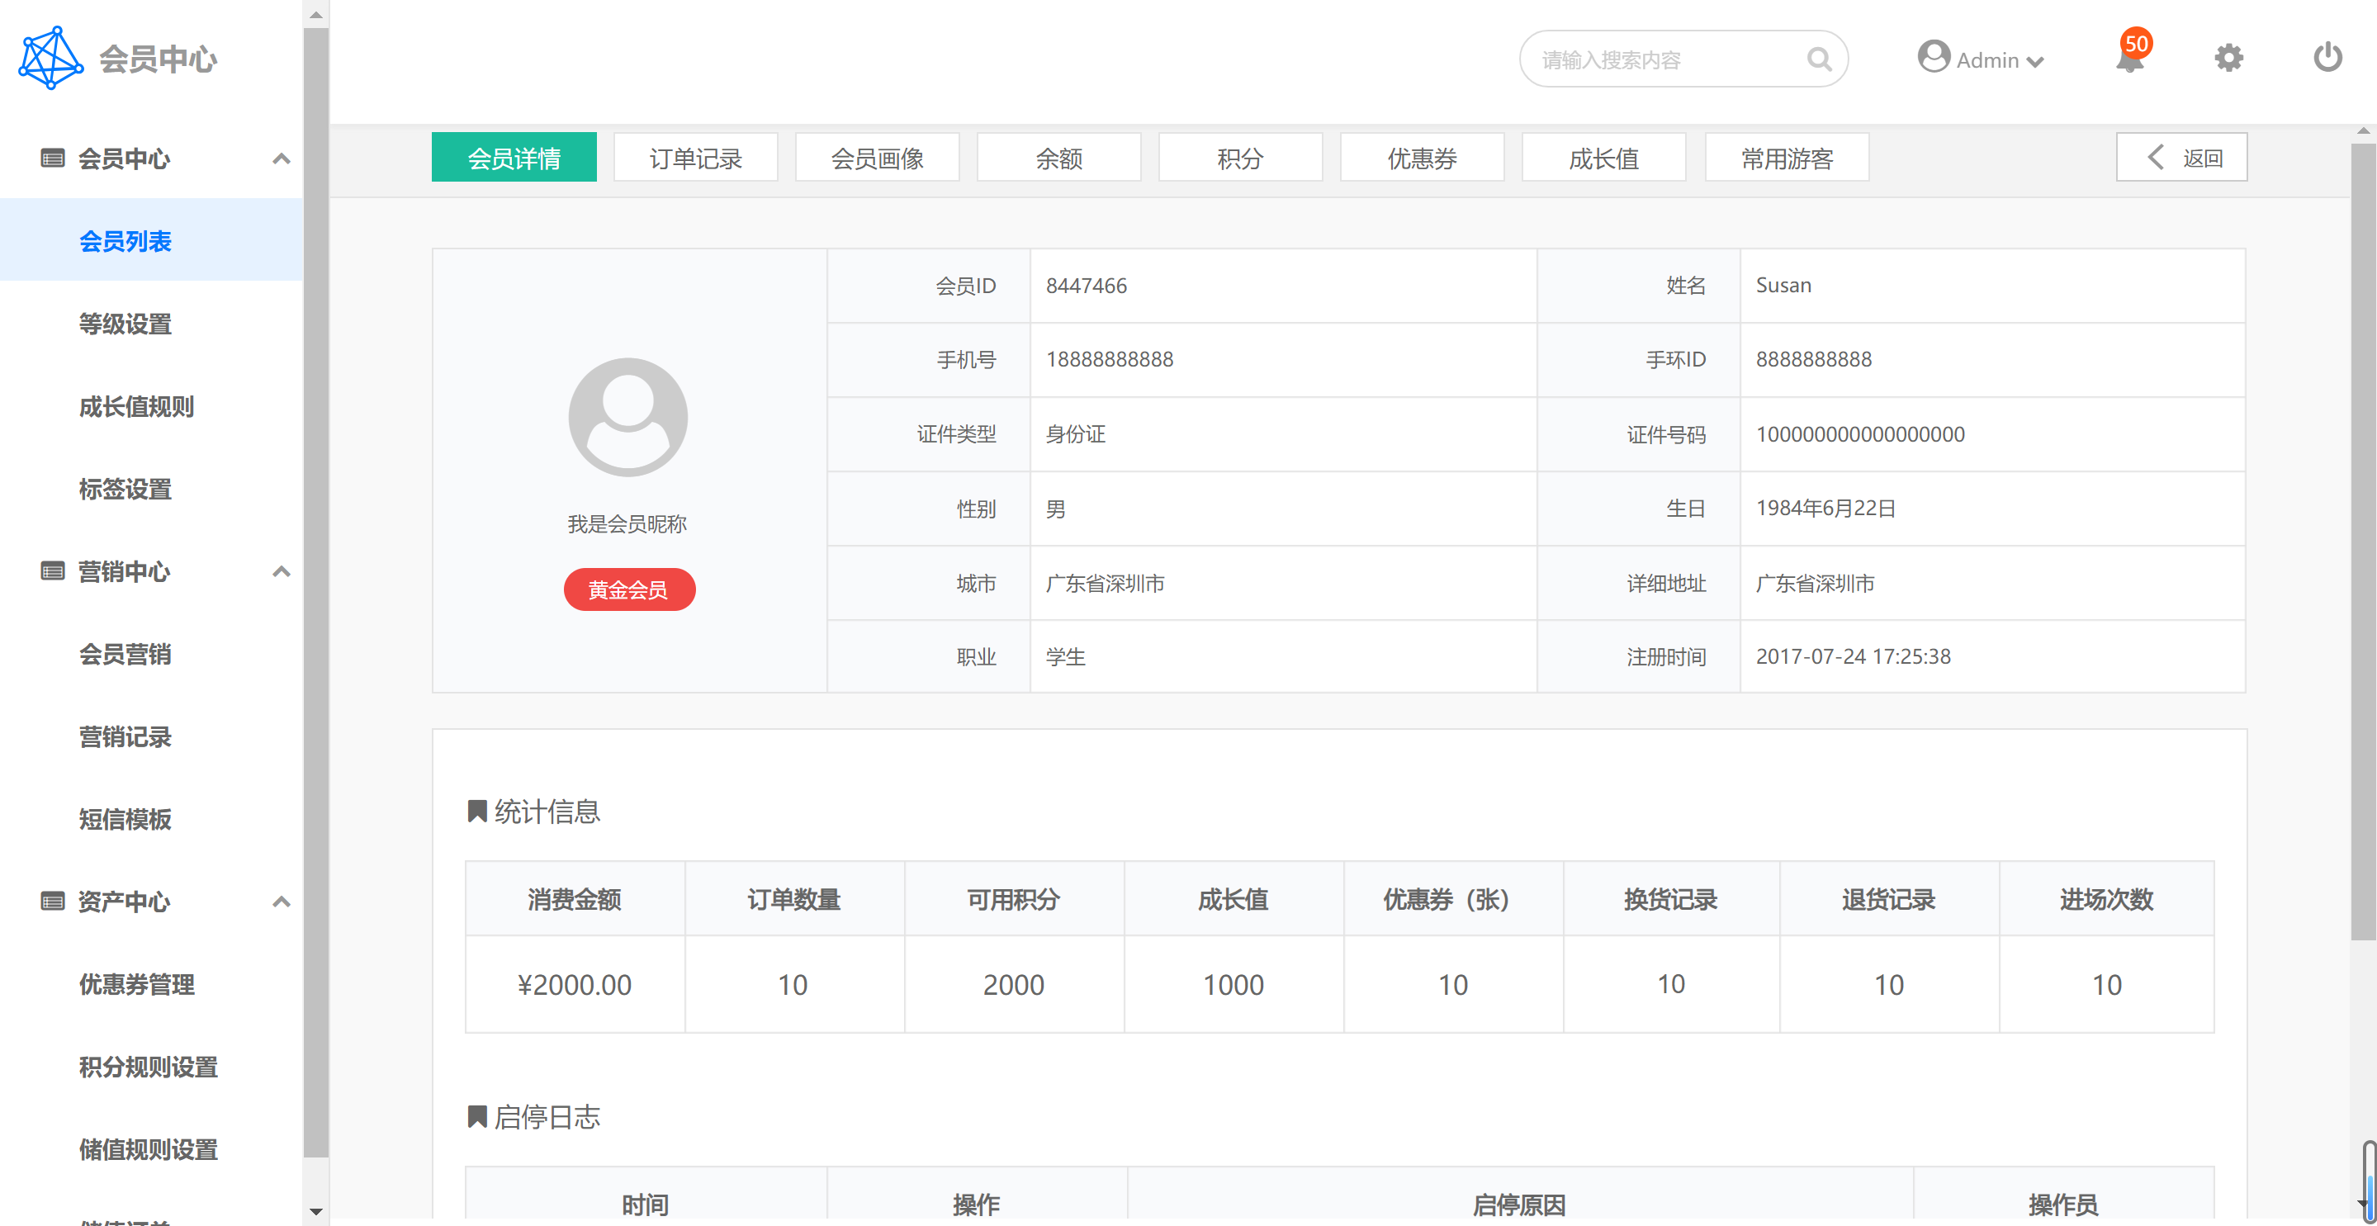The height and width of the screenshot is (1226, 2377).
Task: Click bookmark icon beside 统计信息
Action: tap(477, 812)
